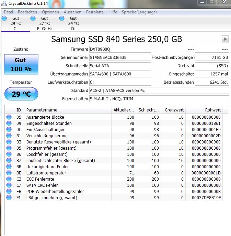Image resolution: width=231 pixels, height=236 pixels.
Task: Click the Aktueller... column header
Action: (x=124, y=110)
